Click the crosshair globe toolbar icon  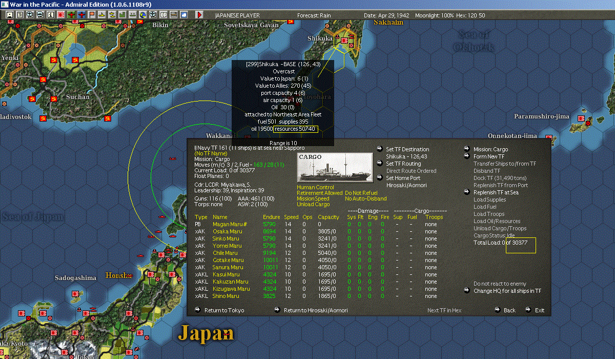pyautogui.click(x=153, y=15)
